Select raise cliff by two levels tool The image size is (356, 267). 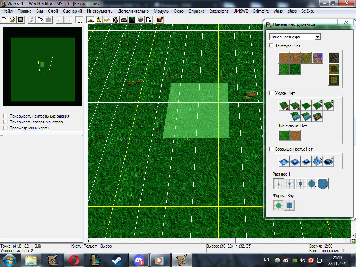(328, 105)
